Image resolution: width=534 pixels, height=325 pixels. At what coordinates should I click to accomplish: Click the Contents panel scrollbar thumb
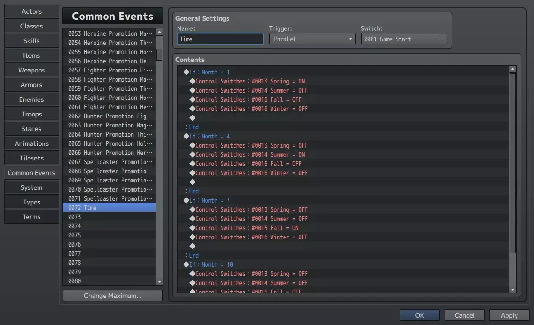click(512, 163)
